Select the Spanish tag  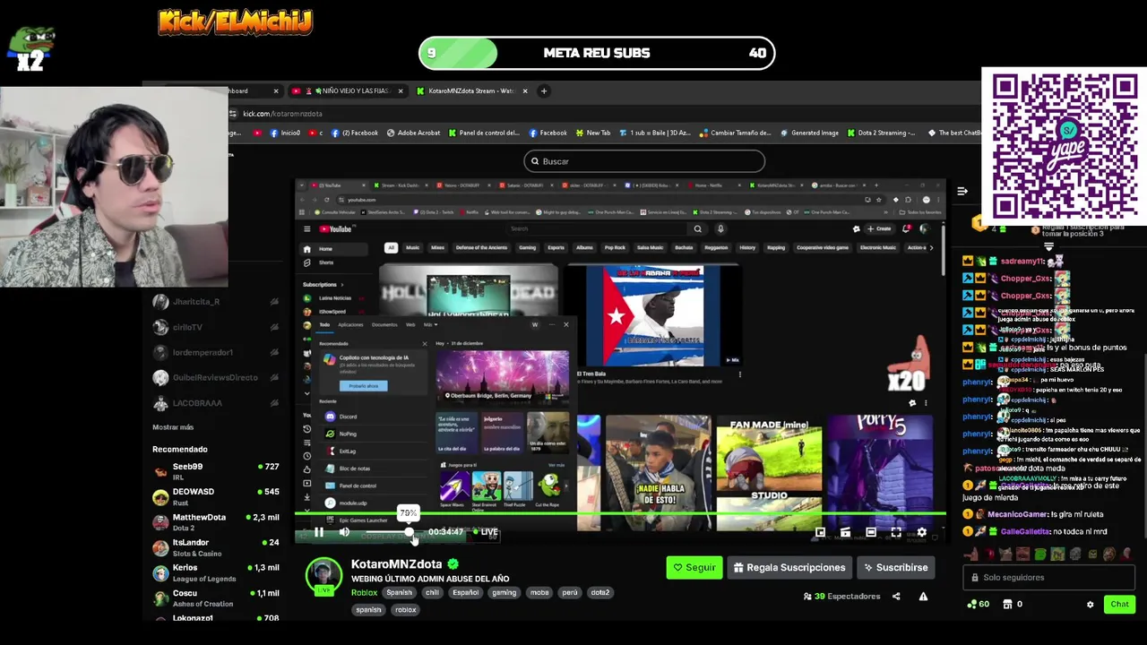[400, 592]
